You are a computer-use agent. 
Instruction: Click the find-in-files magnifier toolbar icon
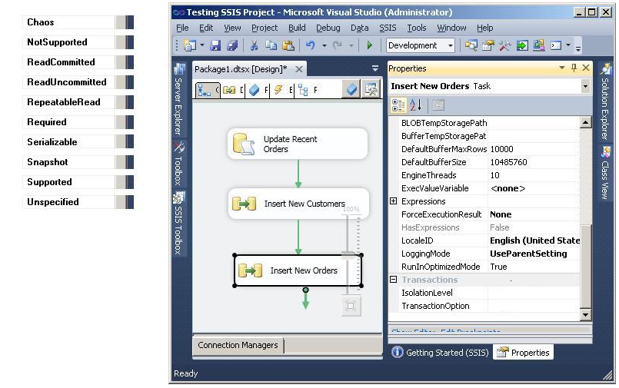[x=471, y=46]
